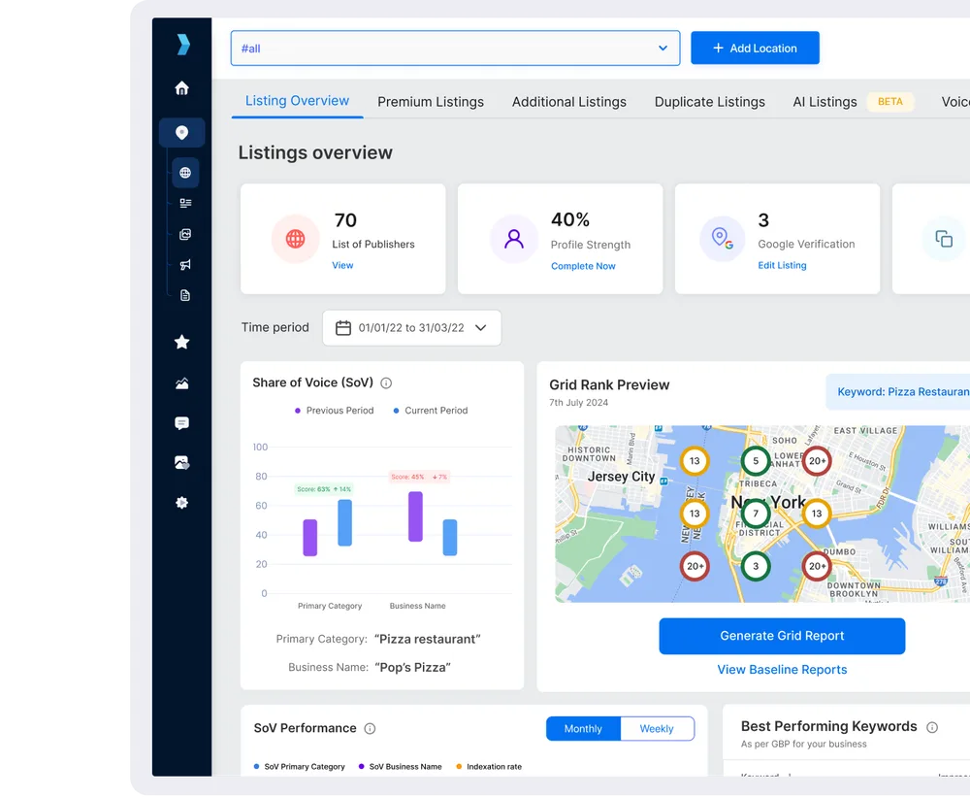The image size is (970, 797).
Task: Click the blue Primary Category chart bar
Action: (344, 522)
